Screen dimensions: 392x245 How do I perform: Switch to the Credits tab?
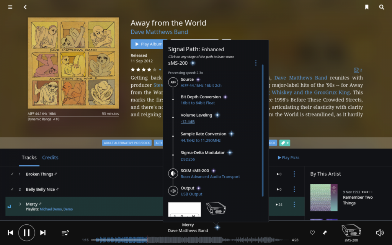[50, 157]
